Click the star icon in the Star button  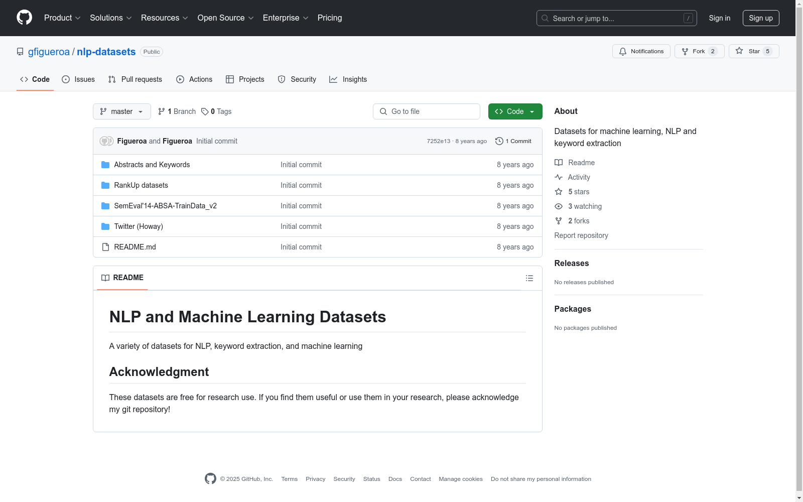pos(739,51)
